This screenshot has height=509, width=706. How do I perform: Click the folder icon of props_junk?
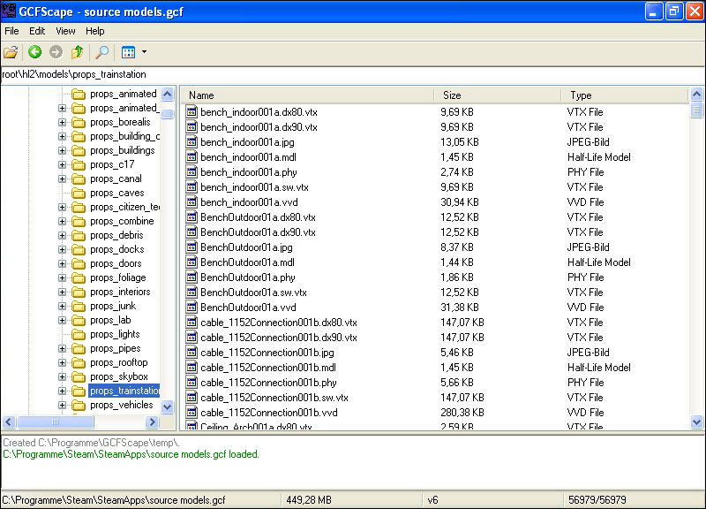pos(79,306)
